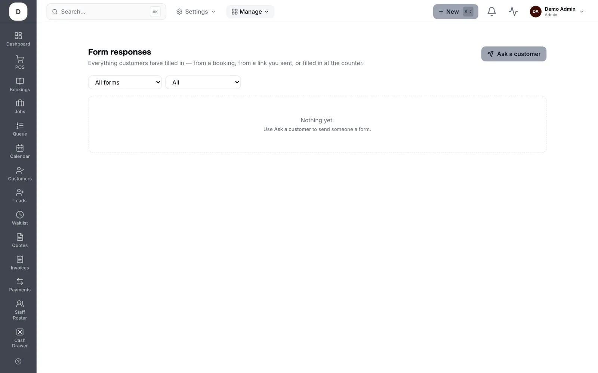Click the Form responses heading

[120, 52]
